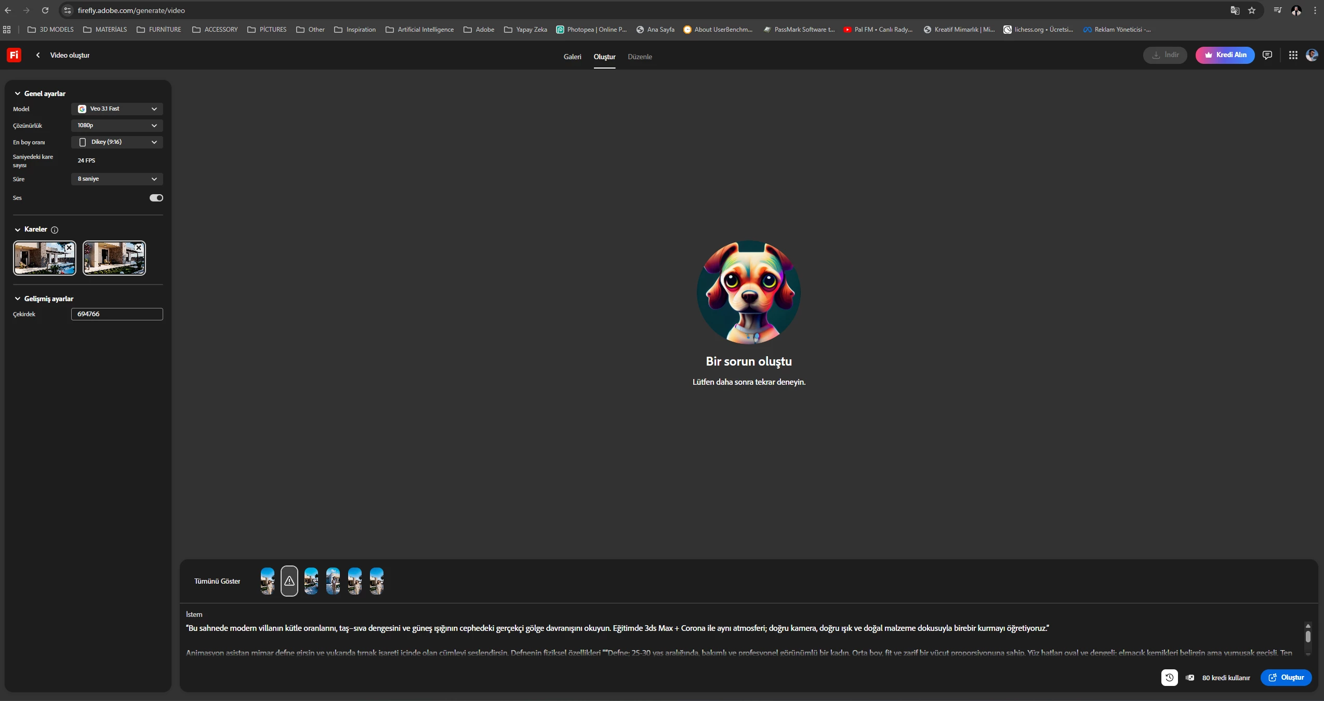Click back arrow next to Video oluştur
The width and height of the screenshot is (1324, 701).
pyautogui.click(x=38, y=55)
